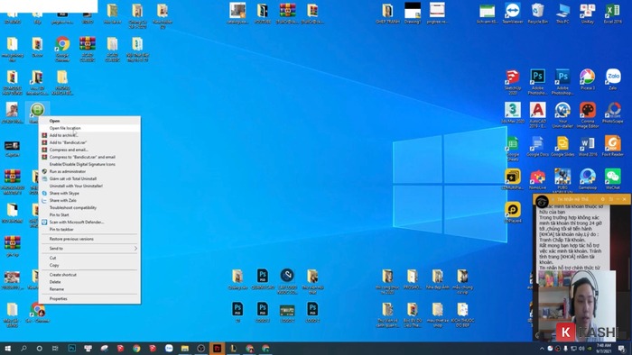Select Pin to taskbar menu entry

[x=61, y=229]
